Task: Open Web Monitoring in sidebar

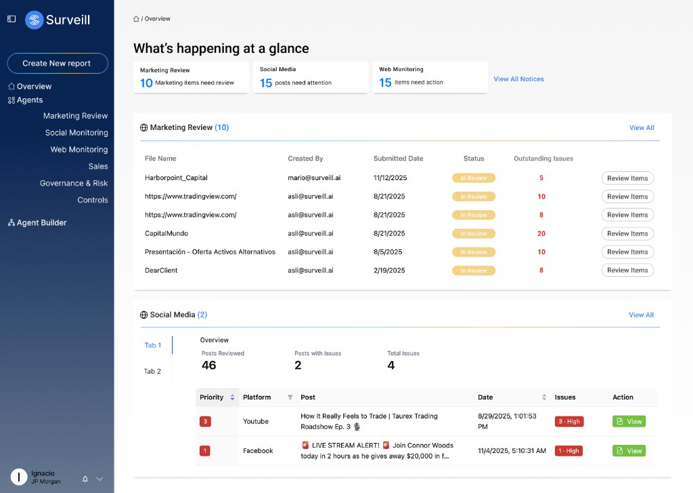Action: click(x=79, y=150)
